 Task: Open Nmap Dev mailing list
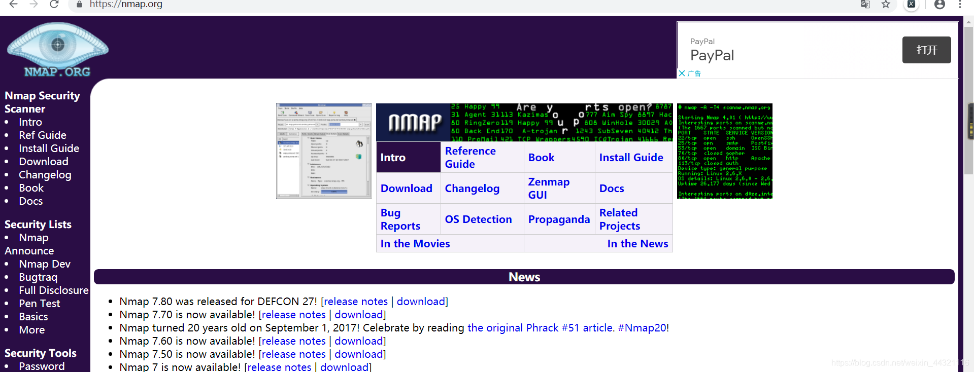pos(45,264)
